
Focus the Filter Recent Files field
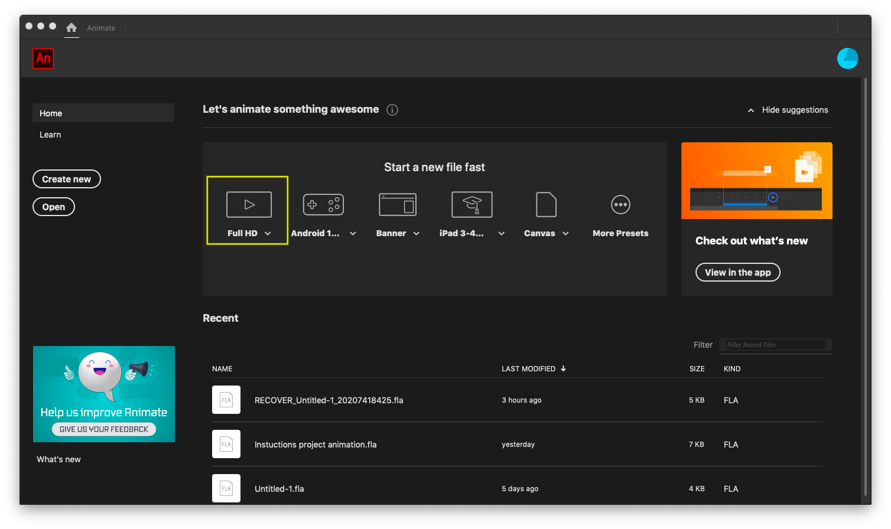775,345
